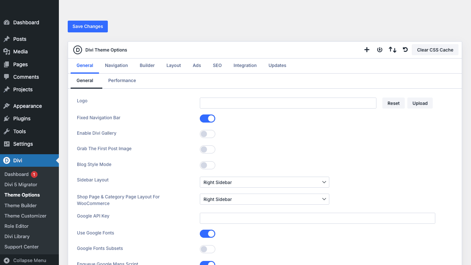
Task: Open the Layout tab
Action: [x=174, y=66]
